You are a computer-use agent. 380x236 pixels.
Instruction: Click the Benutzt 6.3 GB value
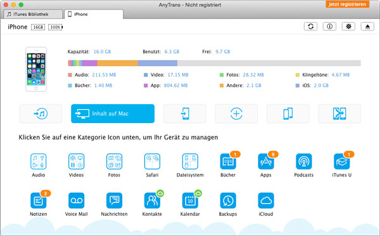(x=172, y=52)
